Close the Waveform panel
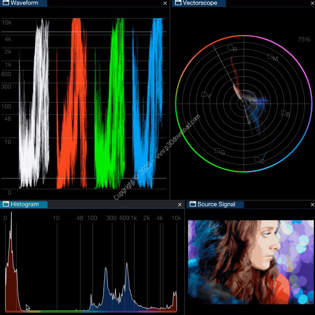 pyautogui.click(x=165, y=3)
